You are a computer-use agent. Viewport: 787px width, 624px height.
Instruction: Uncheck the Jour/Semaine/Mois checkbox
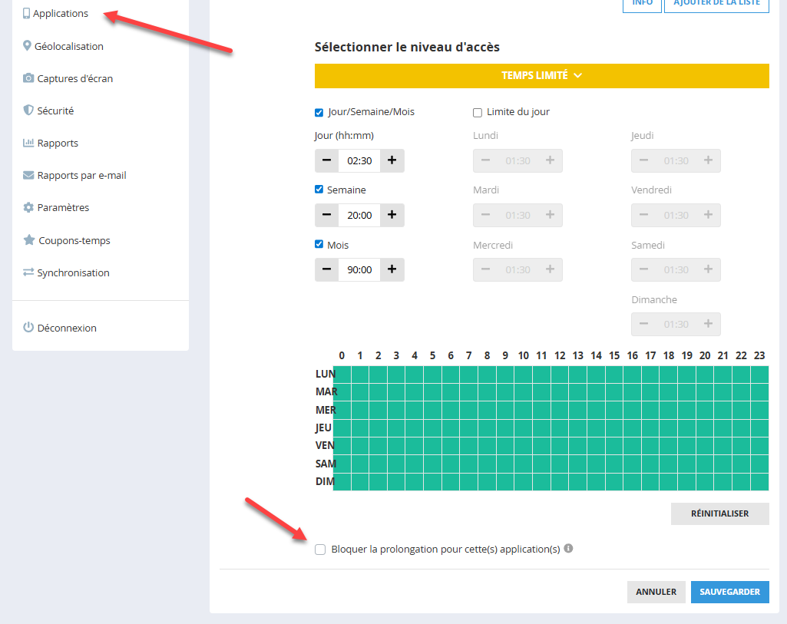click(319, 113)
